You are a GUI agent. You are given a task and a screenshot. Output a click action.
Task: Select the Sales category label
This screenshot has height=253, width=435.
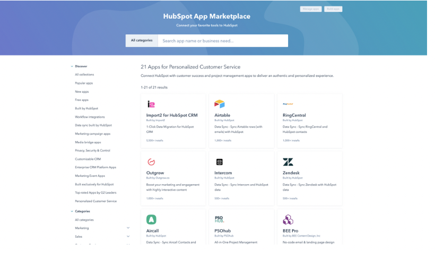pyautogui.click(x=79, y=237)
